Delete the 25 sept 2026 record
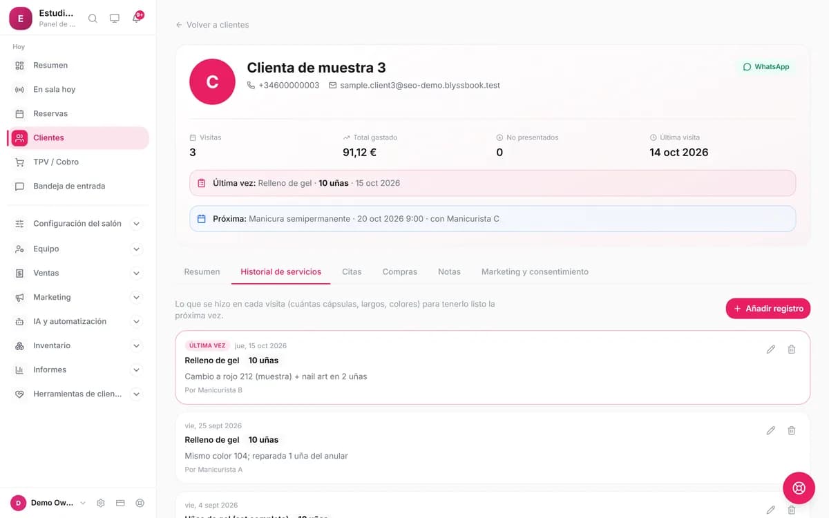The height and width of the screenshot is (518, 829). [792, 430]
